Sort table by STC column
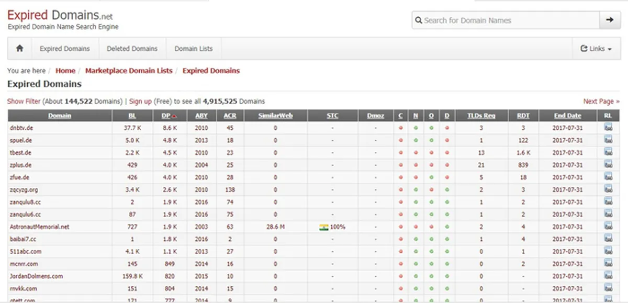 (332, 116)
